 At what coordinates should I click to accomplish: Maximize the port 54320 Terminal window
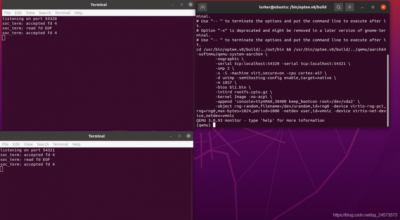[x=182, y=5]
